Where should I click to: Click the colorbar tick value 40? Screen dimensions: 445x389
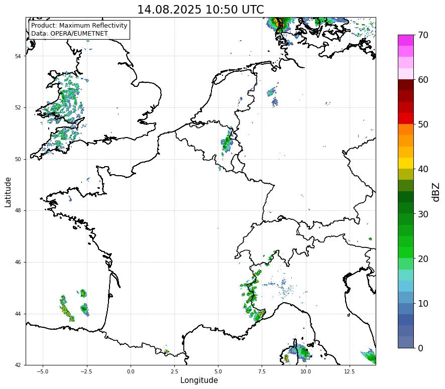click(x=423, y=169)
